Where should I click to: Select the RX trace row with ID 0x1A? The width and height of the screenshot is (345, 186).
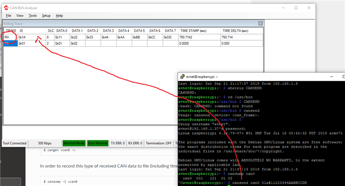tap(133, 37)
